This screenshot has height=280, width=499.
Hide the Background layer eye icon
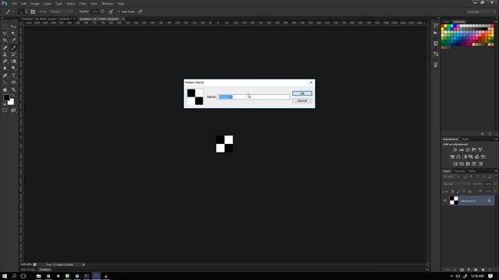(x=445, y=201)
